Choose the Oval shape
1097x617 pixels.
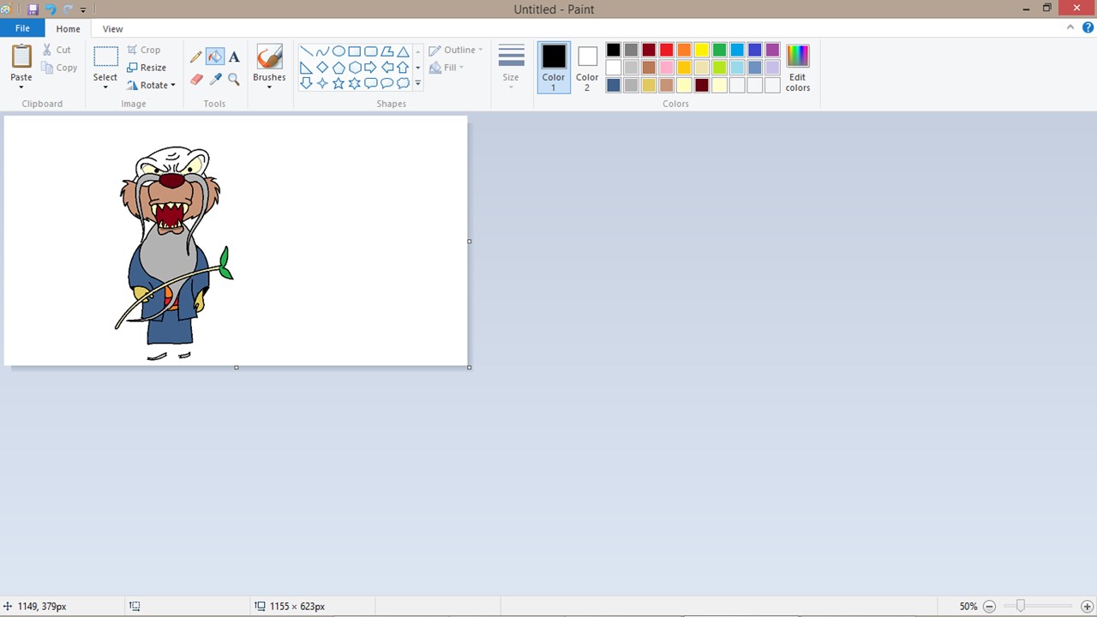point(339,51)
